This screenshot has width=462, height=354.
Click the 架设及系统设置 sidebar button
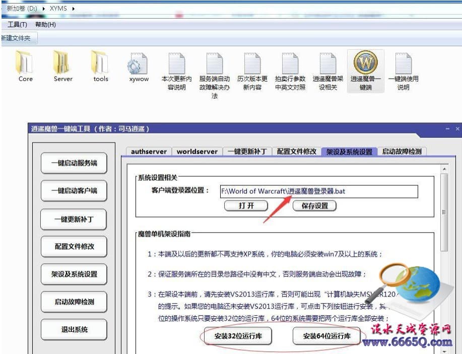74,274
